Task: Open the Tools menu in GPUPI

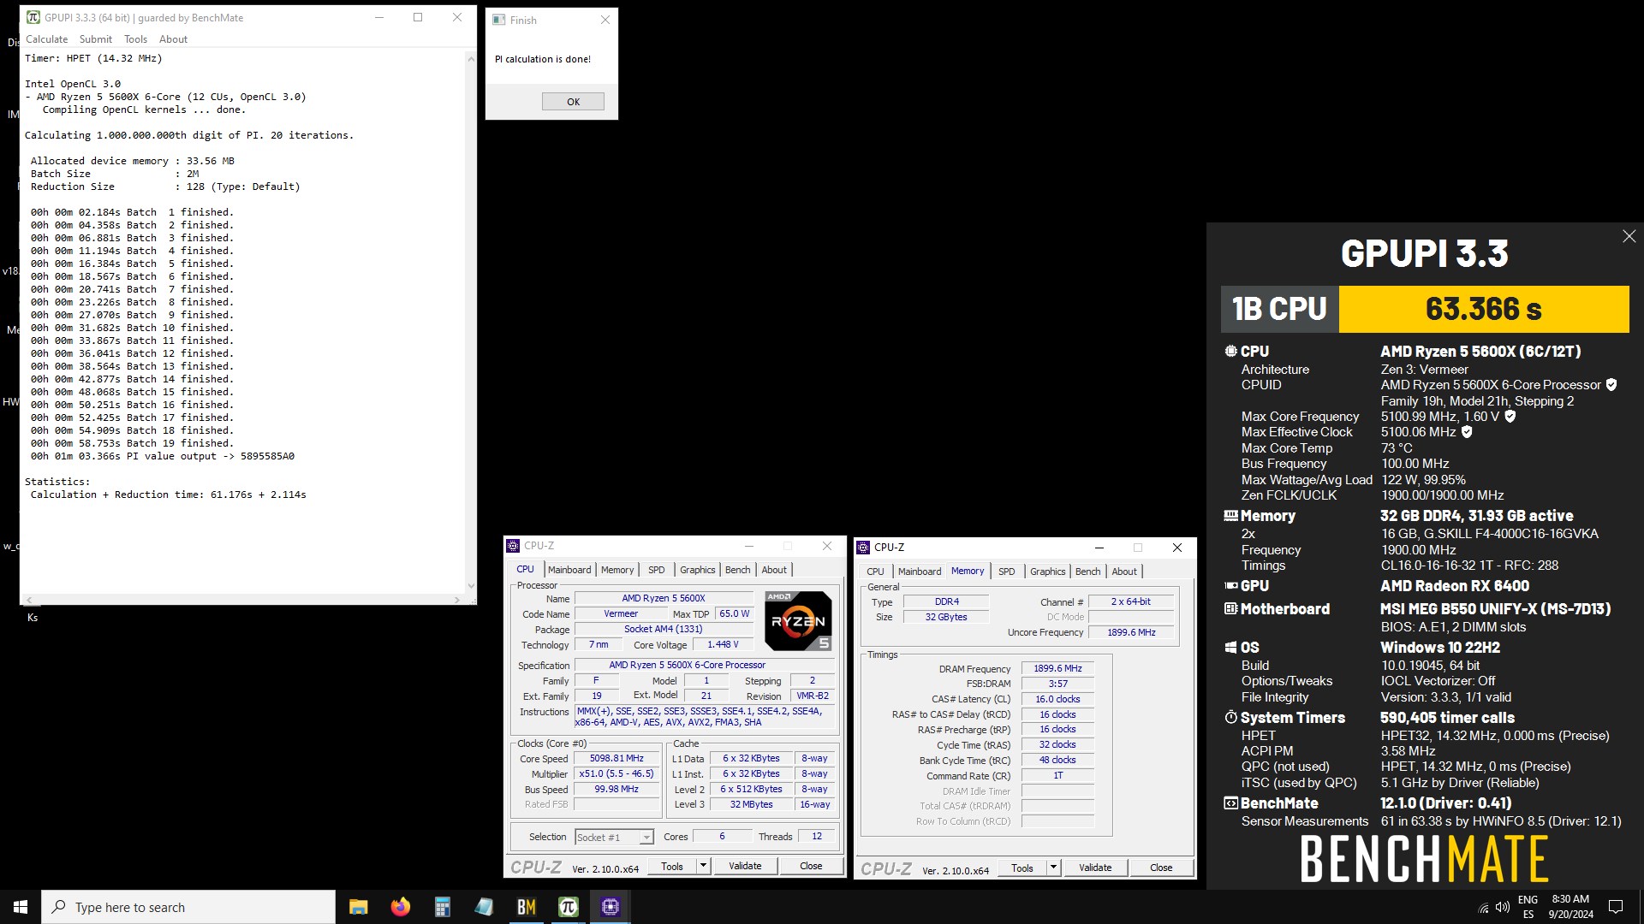Action: click(x=135, y=39)
